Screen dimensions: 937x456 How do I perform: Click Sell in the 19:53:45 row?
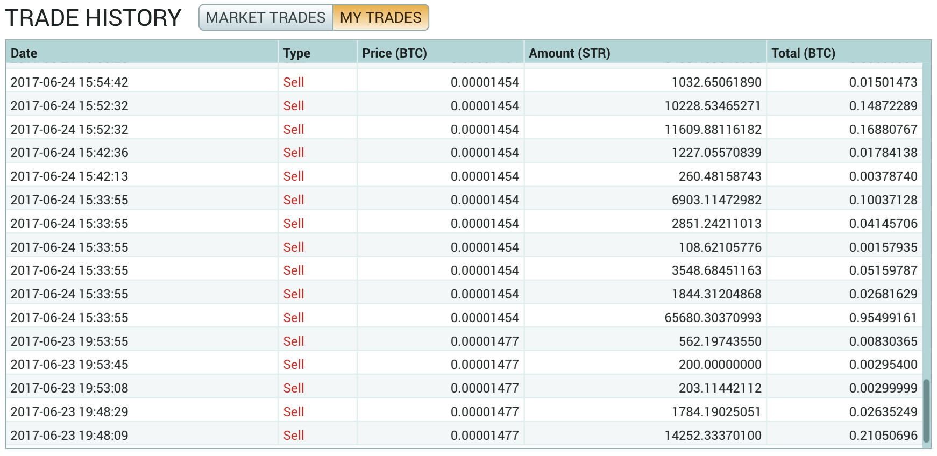click(x=294, y=365)
